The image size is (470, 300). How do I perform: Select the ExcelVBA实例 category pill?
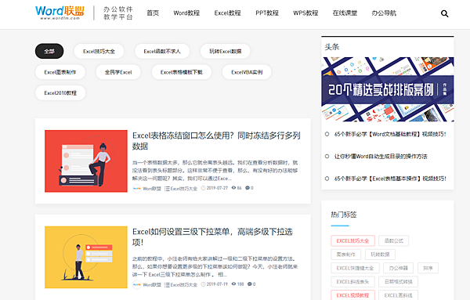click(x=247, y=72)
